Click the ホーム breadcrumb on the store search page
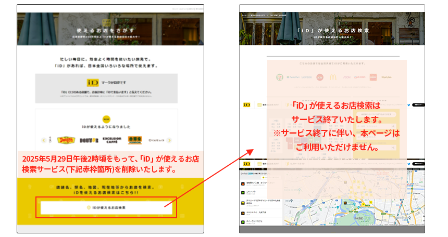This screenshot has height=237, width=448. coord(244,15)
